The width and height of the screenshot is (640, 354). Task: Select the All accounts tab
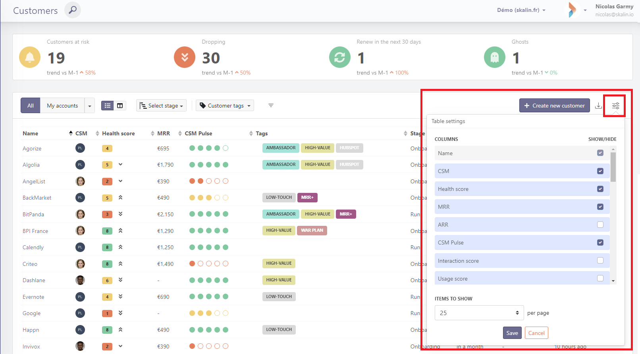[31, 106]
